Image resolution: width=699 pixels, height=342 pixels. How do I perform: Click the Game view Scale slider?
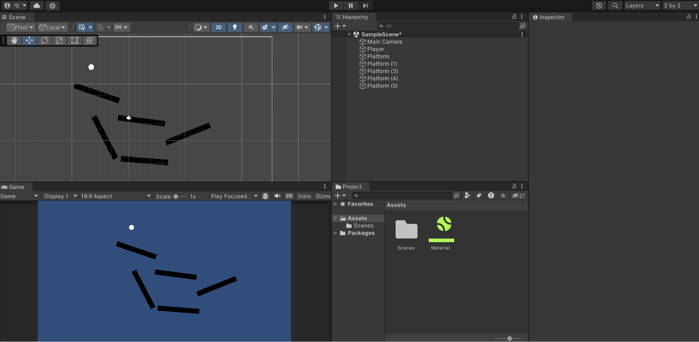tap(180, 196)
